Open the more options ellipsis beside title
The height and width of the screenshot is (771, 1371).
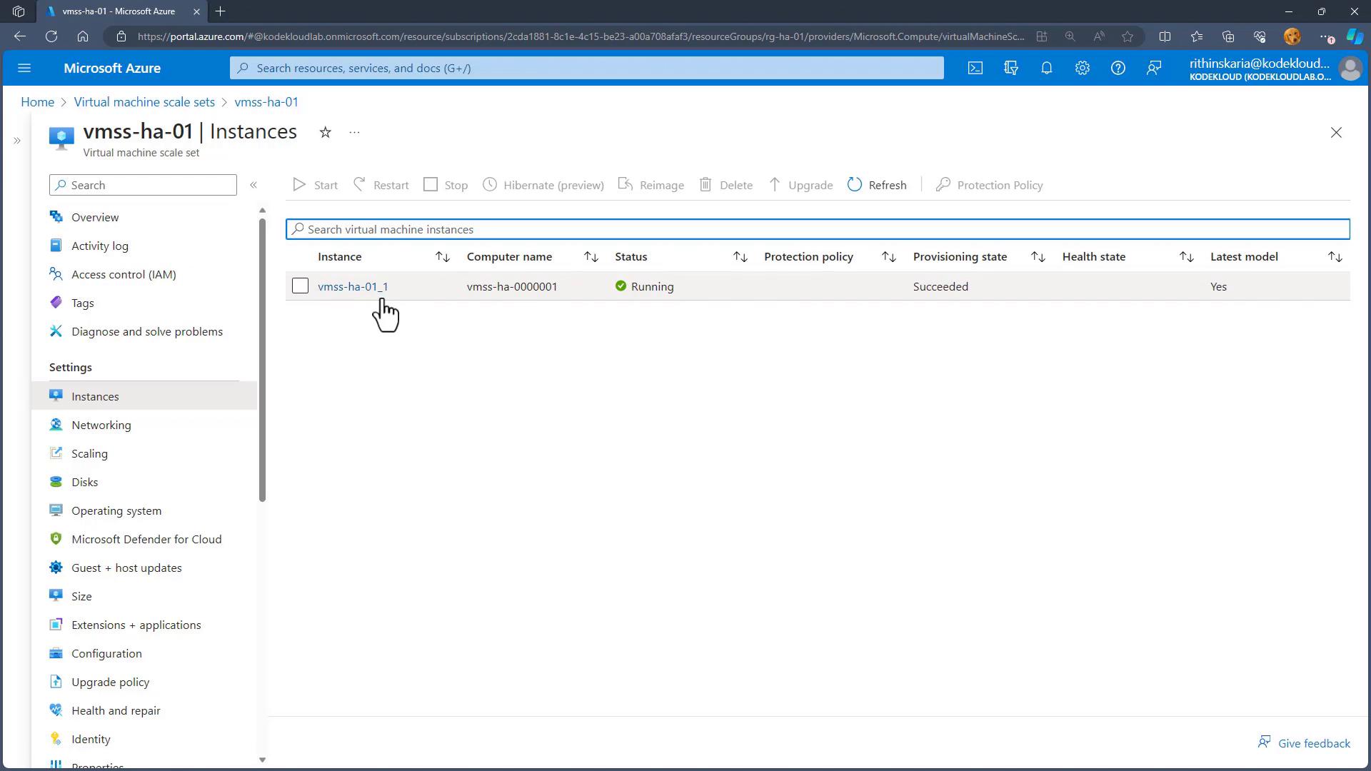(354, 132)
